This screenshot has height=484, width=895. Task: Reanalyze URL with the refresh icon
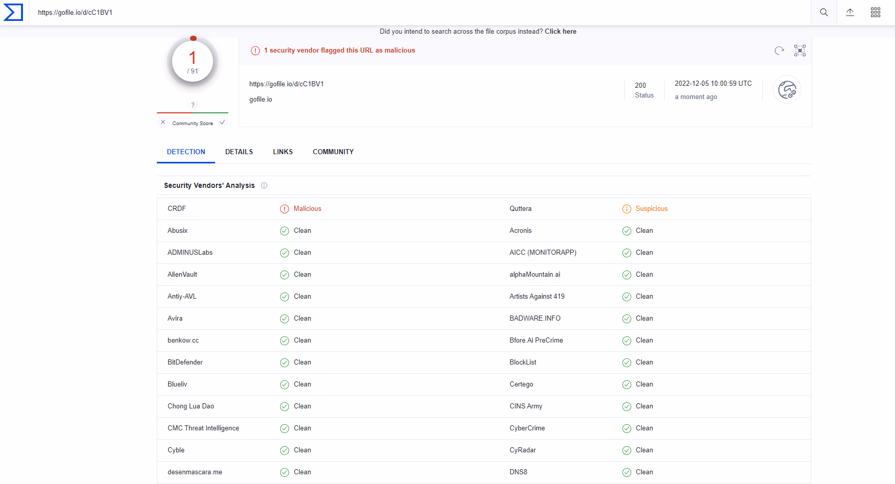click(779, 50)
